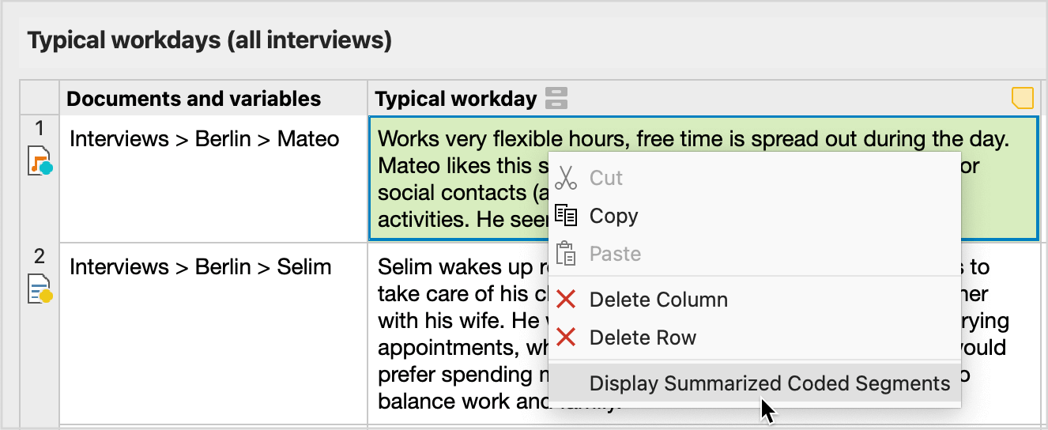Image resolution: width=1048 pixels, height=430 pixels.
Task: Click the column icon next to Typical workday
Action: (556, 99)
